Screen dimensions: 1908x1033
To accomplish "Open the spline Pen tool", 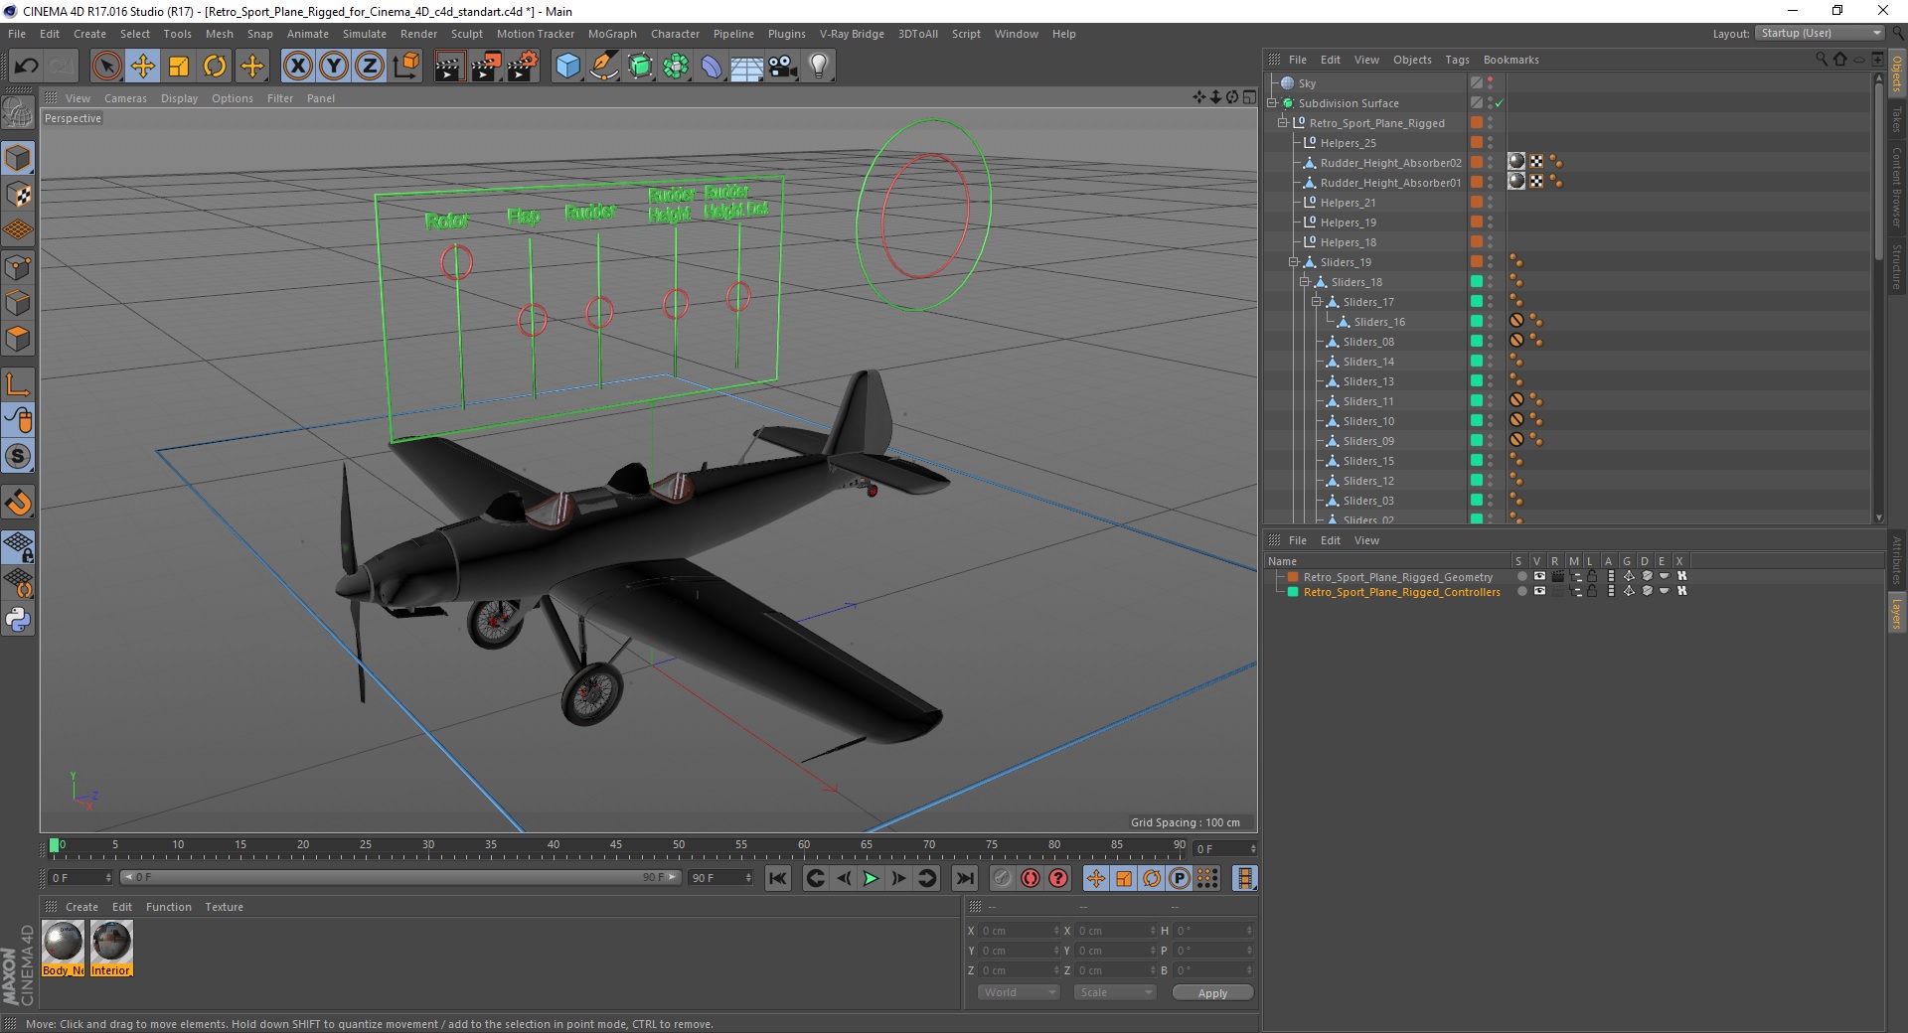I will (603, 67).
